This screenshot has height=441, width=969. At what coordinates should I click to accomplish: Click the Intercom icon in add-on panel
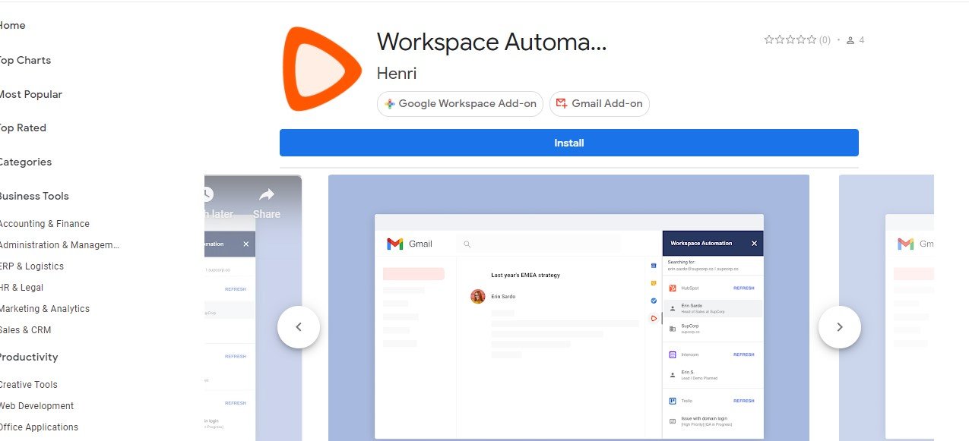coord(673,354)
